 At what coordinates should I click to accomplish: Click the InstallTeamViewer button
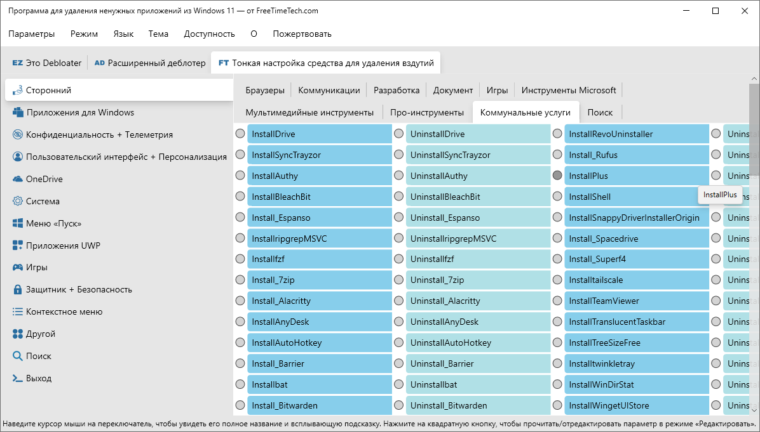[636, 301]
